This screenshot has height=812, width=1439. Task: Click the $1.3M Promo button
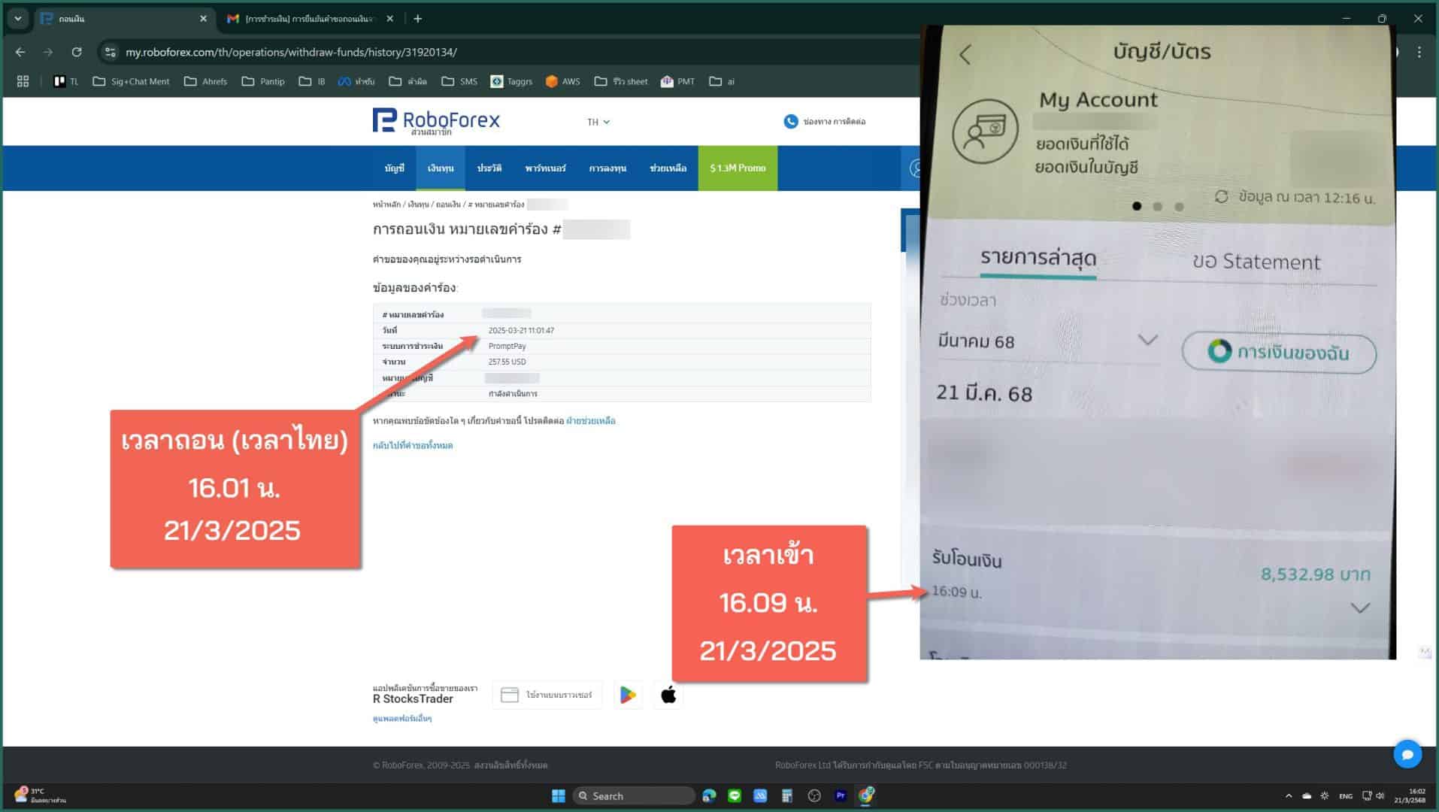coord(738,168)
